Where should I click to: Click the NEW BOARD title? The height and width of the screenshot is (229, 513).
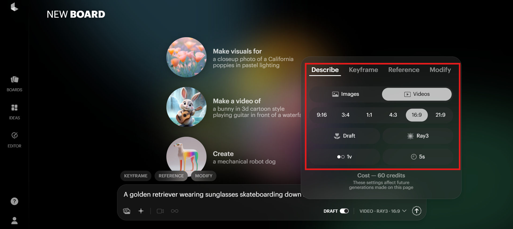pos(76,14)
